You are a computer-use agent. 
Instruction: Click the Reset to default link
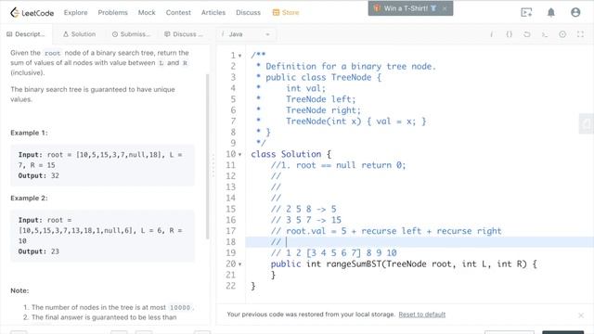pyautogui.click(x=422, y=315)
